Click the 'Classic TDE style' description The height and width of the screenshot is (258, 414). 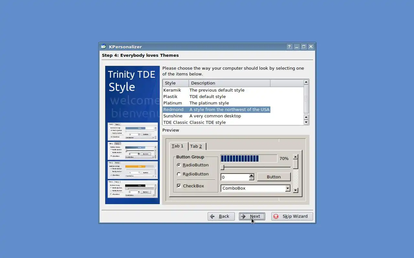click(208, 122)
